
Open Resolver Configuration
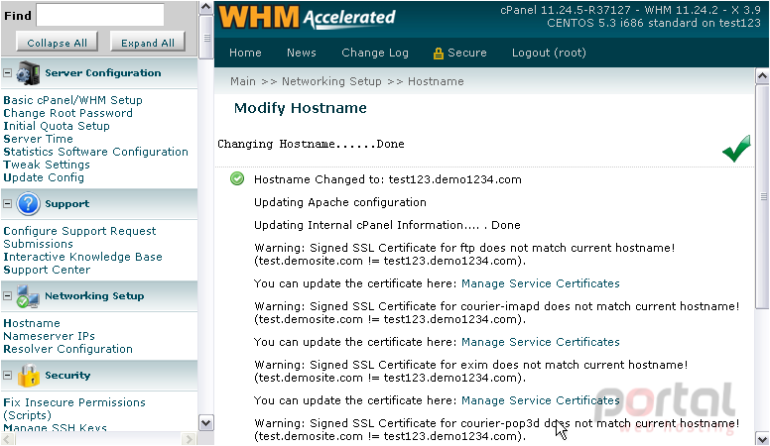click(67, 349)
